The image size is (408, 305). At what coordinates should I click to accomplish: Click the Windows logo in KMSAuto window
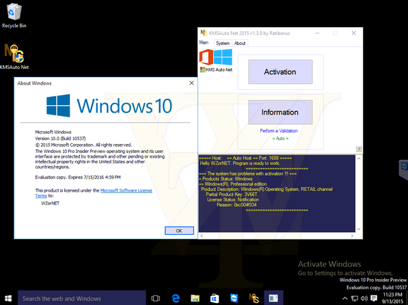click(x=223, y=57)
